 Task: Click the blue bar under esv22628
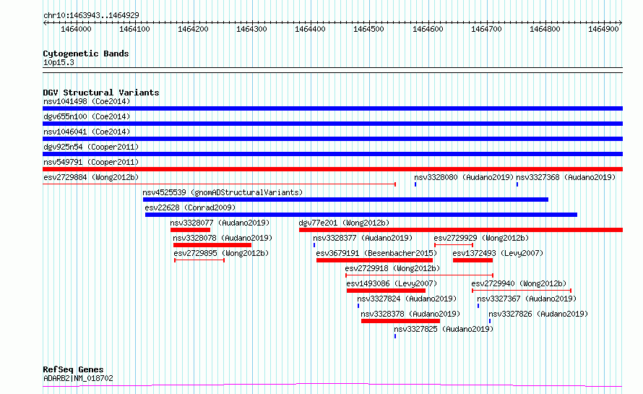pyautogui.click(x=361, y=215)
